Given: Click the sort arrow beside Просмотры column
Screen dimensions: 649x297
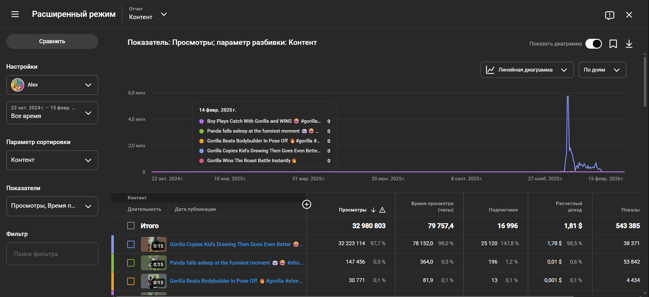Looking at the screenshot, I should (373, 210).
